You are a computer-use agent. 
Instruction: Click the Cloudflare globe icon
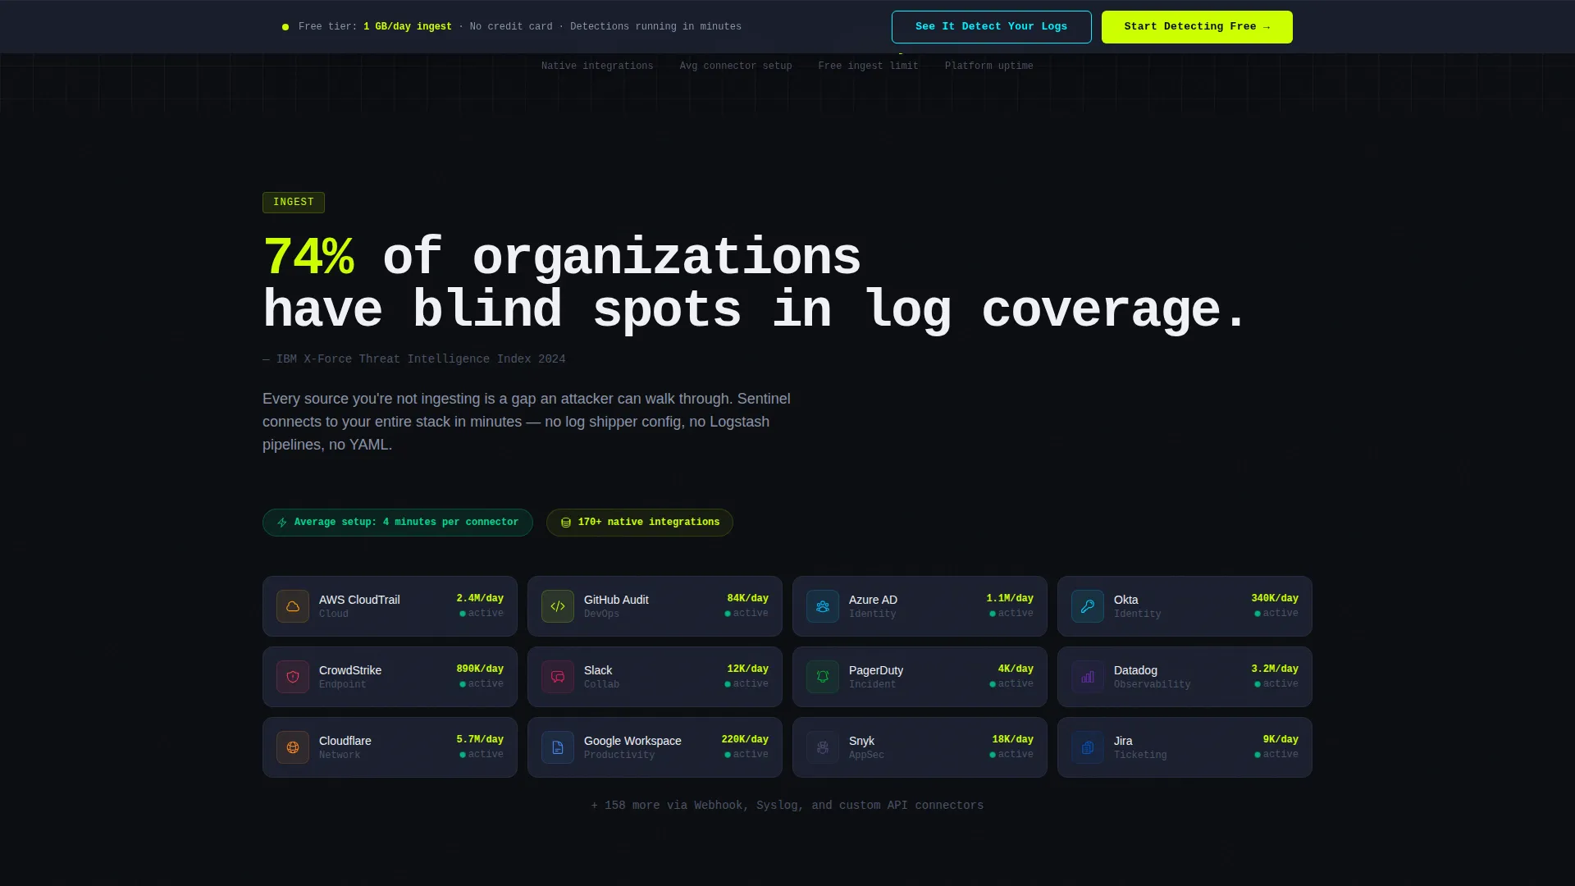[293, 747]
